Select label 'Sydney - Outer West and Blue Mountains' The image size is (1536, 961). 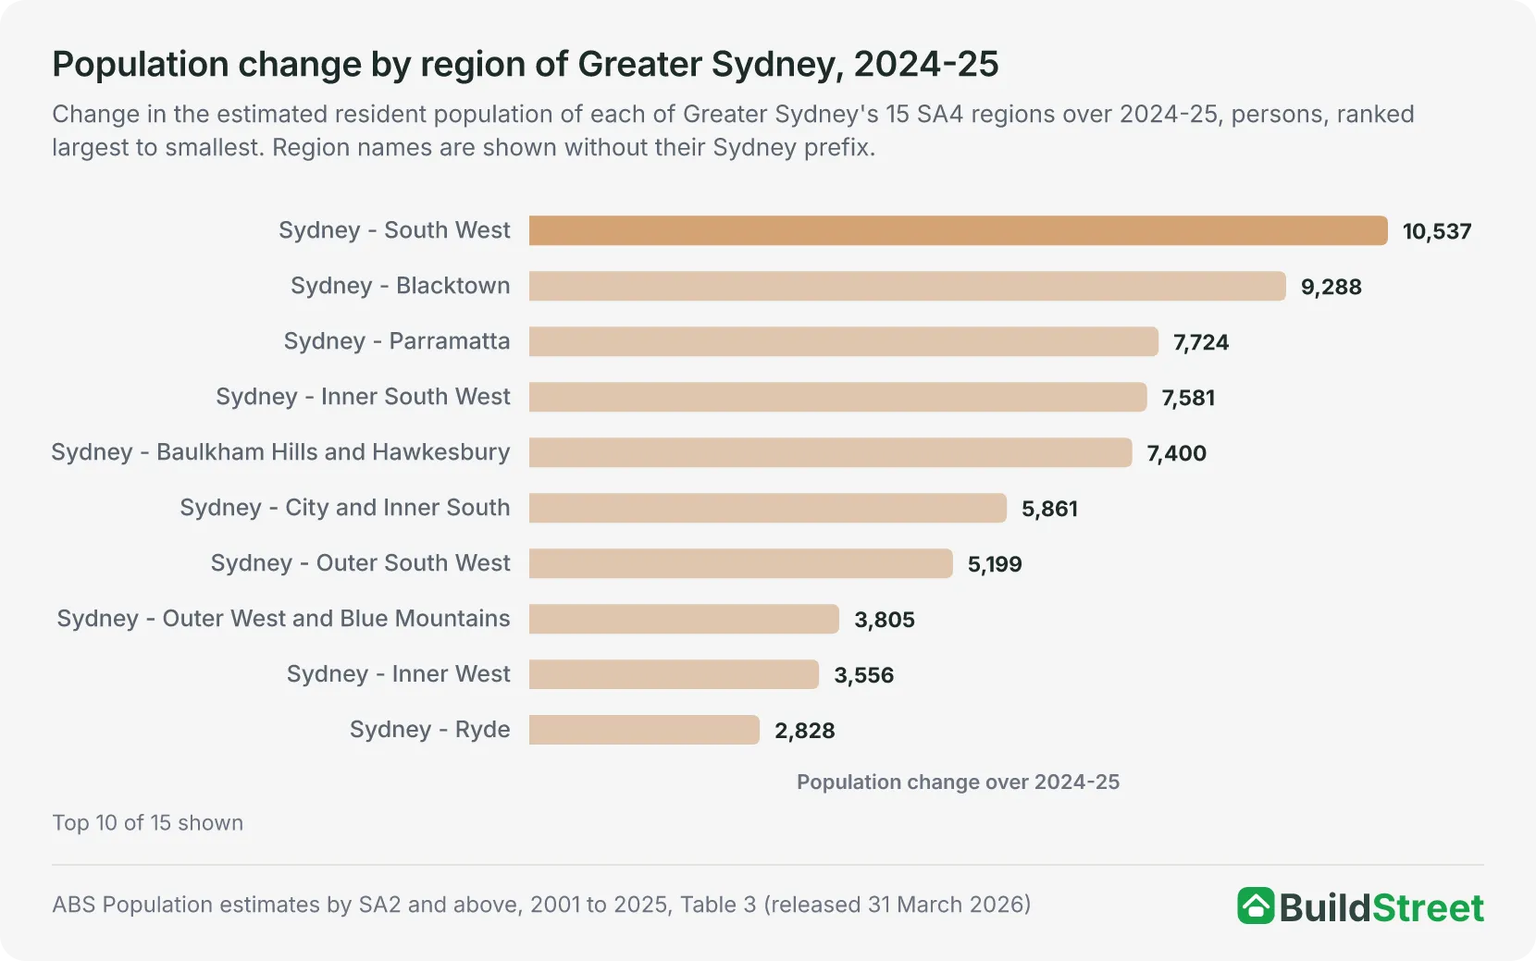(283, 619)
